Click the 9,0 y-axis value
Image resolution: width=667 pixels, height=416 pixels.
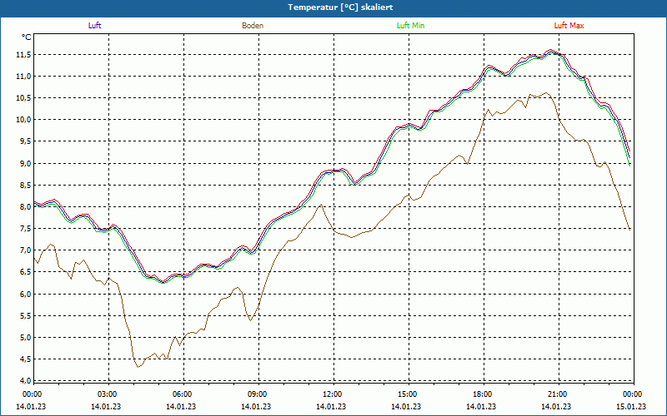(25, 163)
